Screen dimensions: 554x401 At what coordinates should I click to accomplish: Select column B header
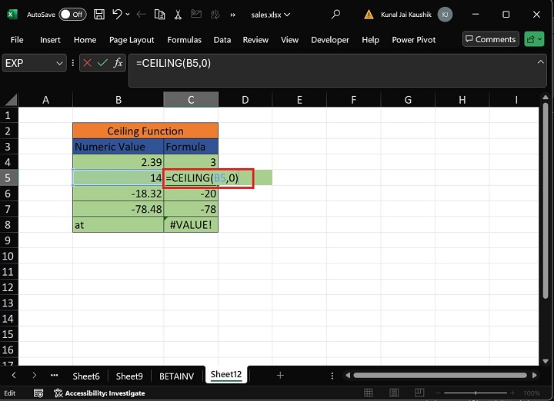118,100
